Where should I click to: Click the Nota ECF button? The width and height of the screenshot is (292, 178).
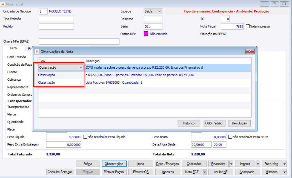pos(192,172)
